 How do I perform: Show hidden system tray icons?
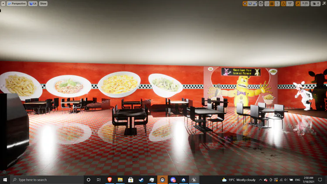tap(260, 180)
